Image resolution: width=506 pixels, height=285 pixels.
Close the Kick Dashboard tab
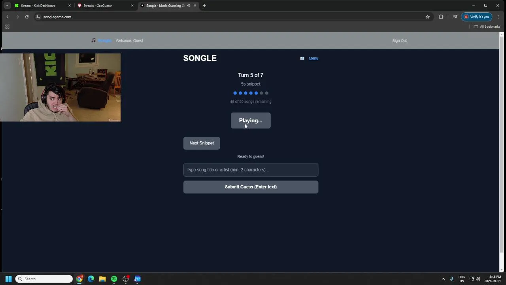(x=70, y=6)
